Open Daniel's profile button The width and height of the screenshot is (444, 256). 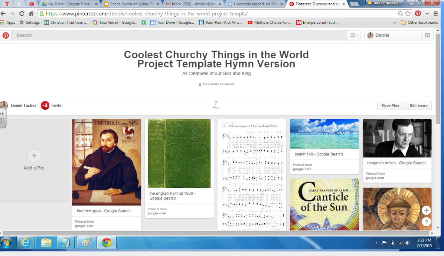tap(393, 35)
